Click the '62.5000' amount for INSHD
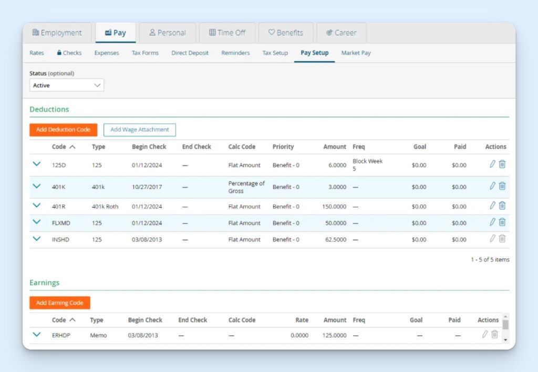538x372 pixels. click(x=336, y=239)
